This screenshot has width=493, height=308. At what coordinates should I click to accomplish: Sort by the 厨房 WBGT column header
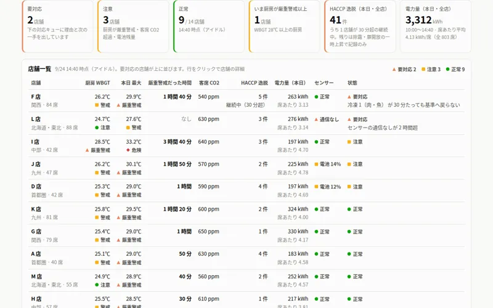[98, 83]
